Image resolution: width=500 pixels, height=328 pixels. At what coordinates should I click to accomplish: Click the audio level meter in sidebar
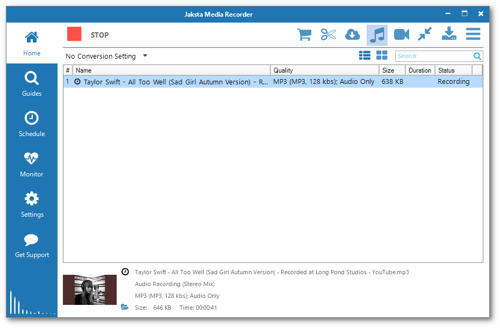(x=32, y=303)
